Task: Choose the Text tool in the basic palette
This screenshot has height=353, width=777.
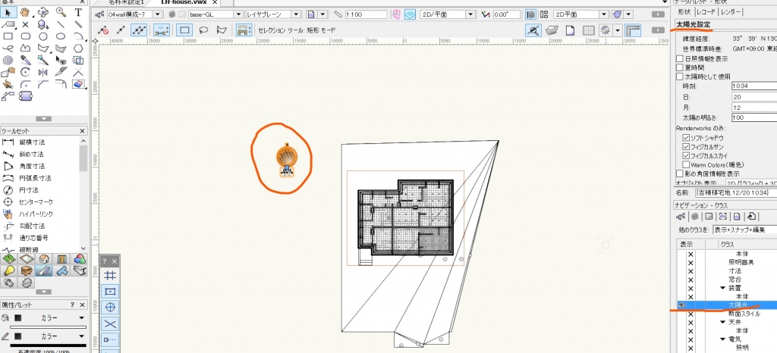Action: [78, 12]
